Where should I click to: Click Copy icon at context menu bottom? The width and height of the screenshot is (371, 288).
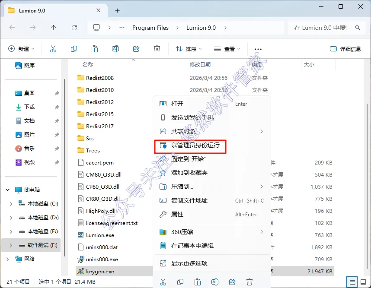click(180, 282)
